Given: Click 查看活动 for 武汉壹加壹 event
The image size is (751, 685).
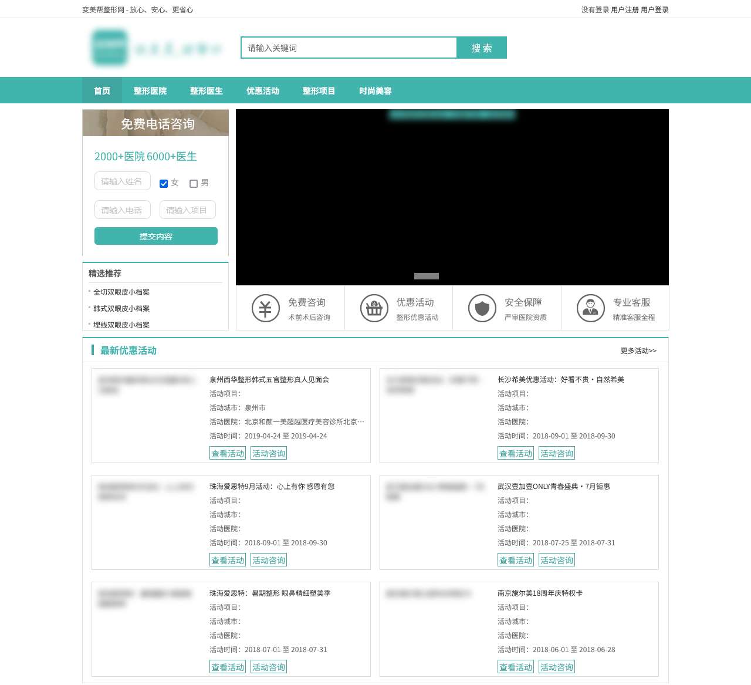Looking at the screenshot, I should click(x=516, y=560).
